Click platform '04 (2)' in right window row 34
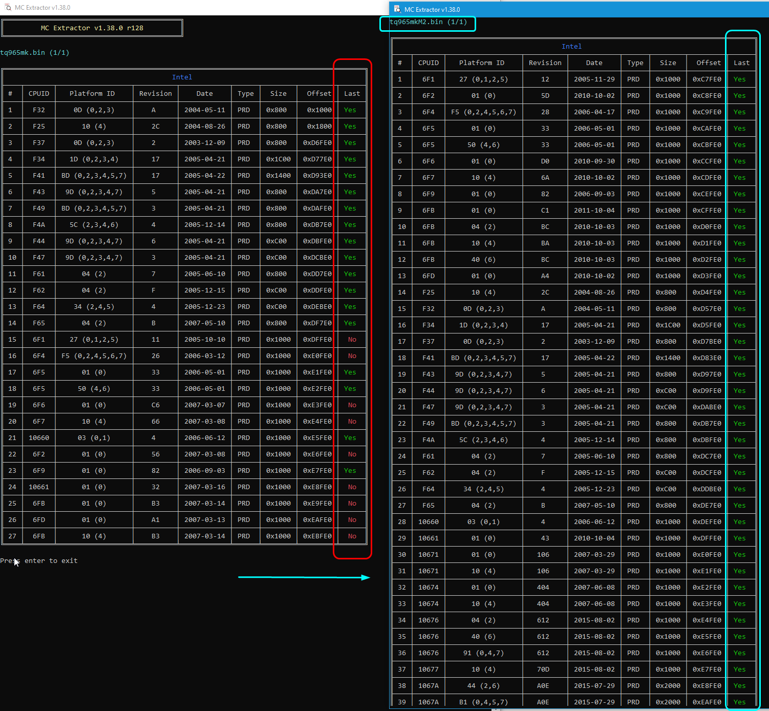This screenshot has width=769, height=711. 484,620
